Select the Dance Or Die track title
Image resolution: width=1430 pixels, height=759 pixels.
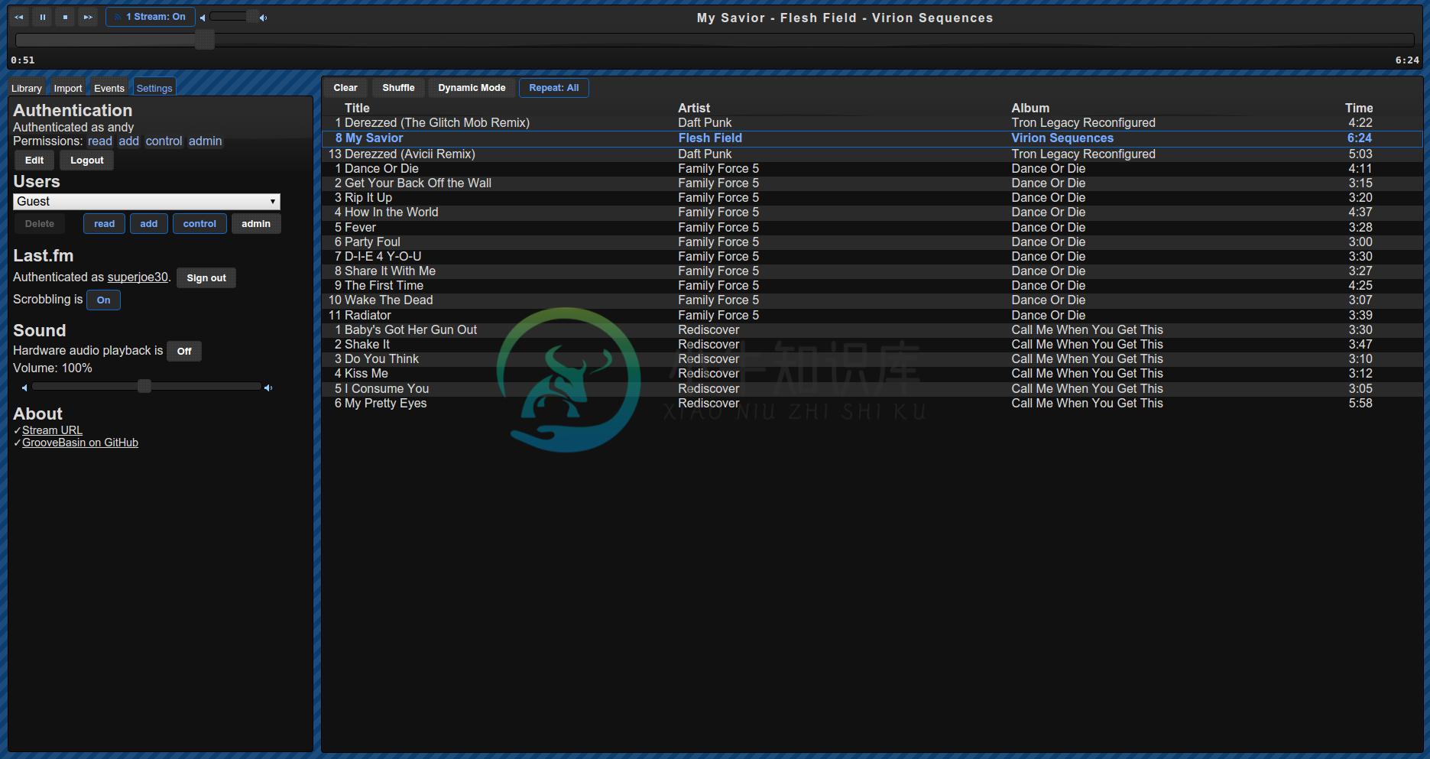click(381, 169)
